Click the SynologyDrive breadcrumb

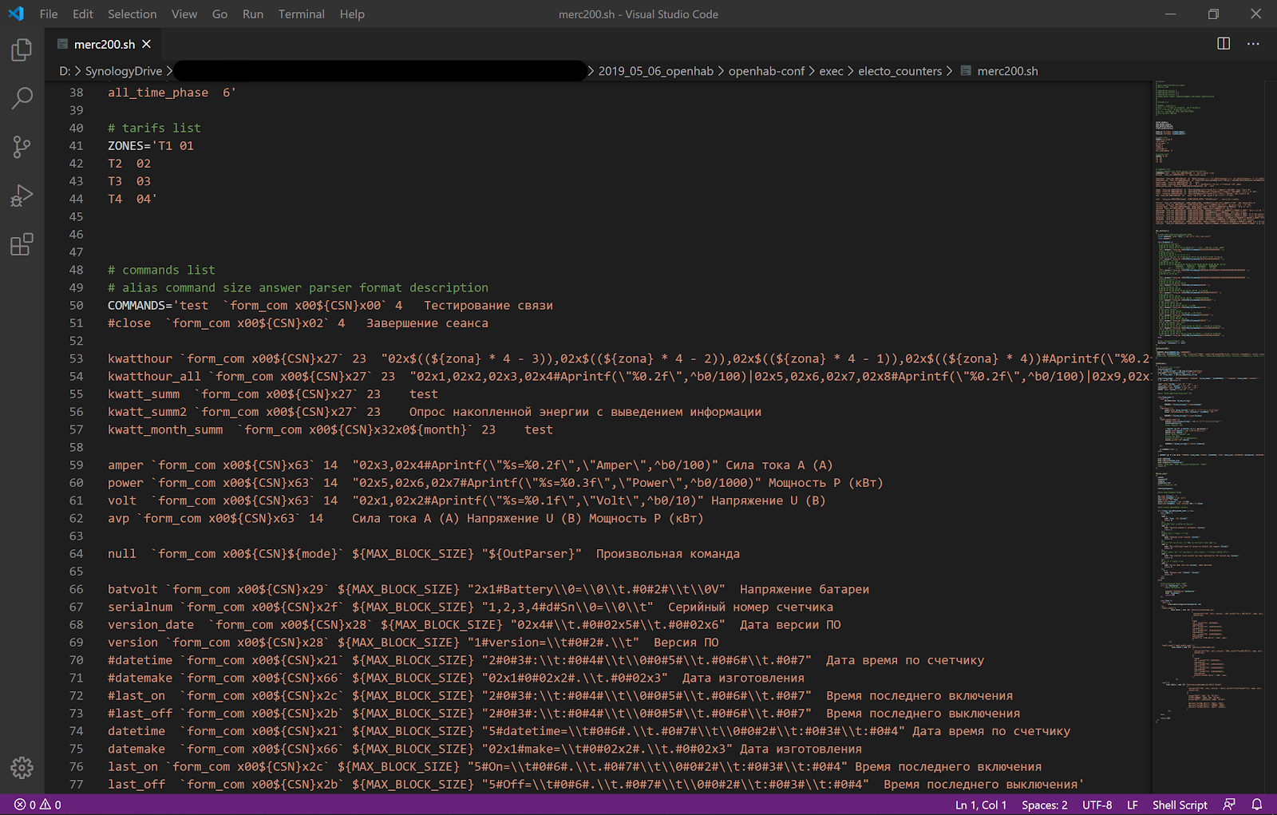coord(124,71)
